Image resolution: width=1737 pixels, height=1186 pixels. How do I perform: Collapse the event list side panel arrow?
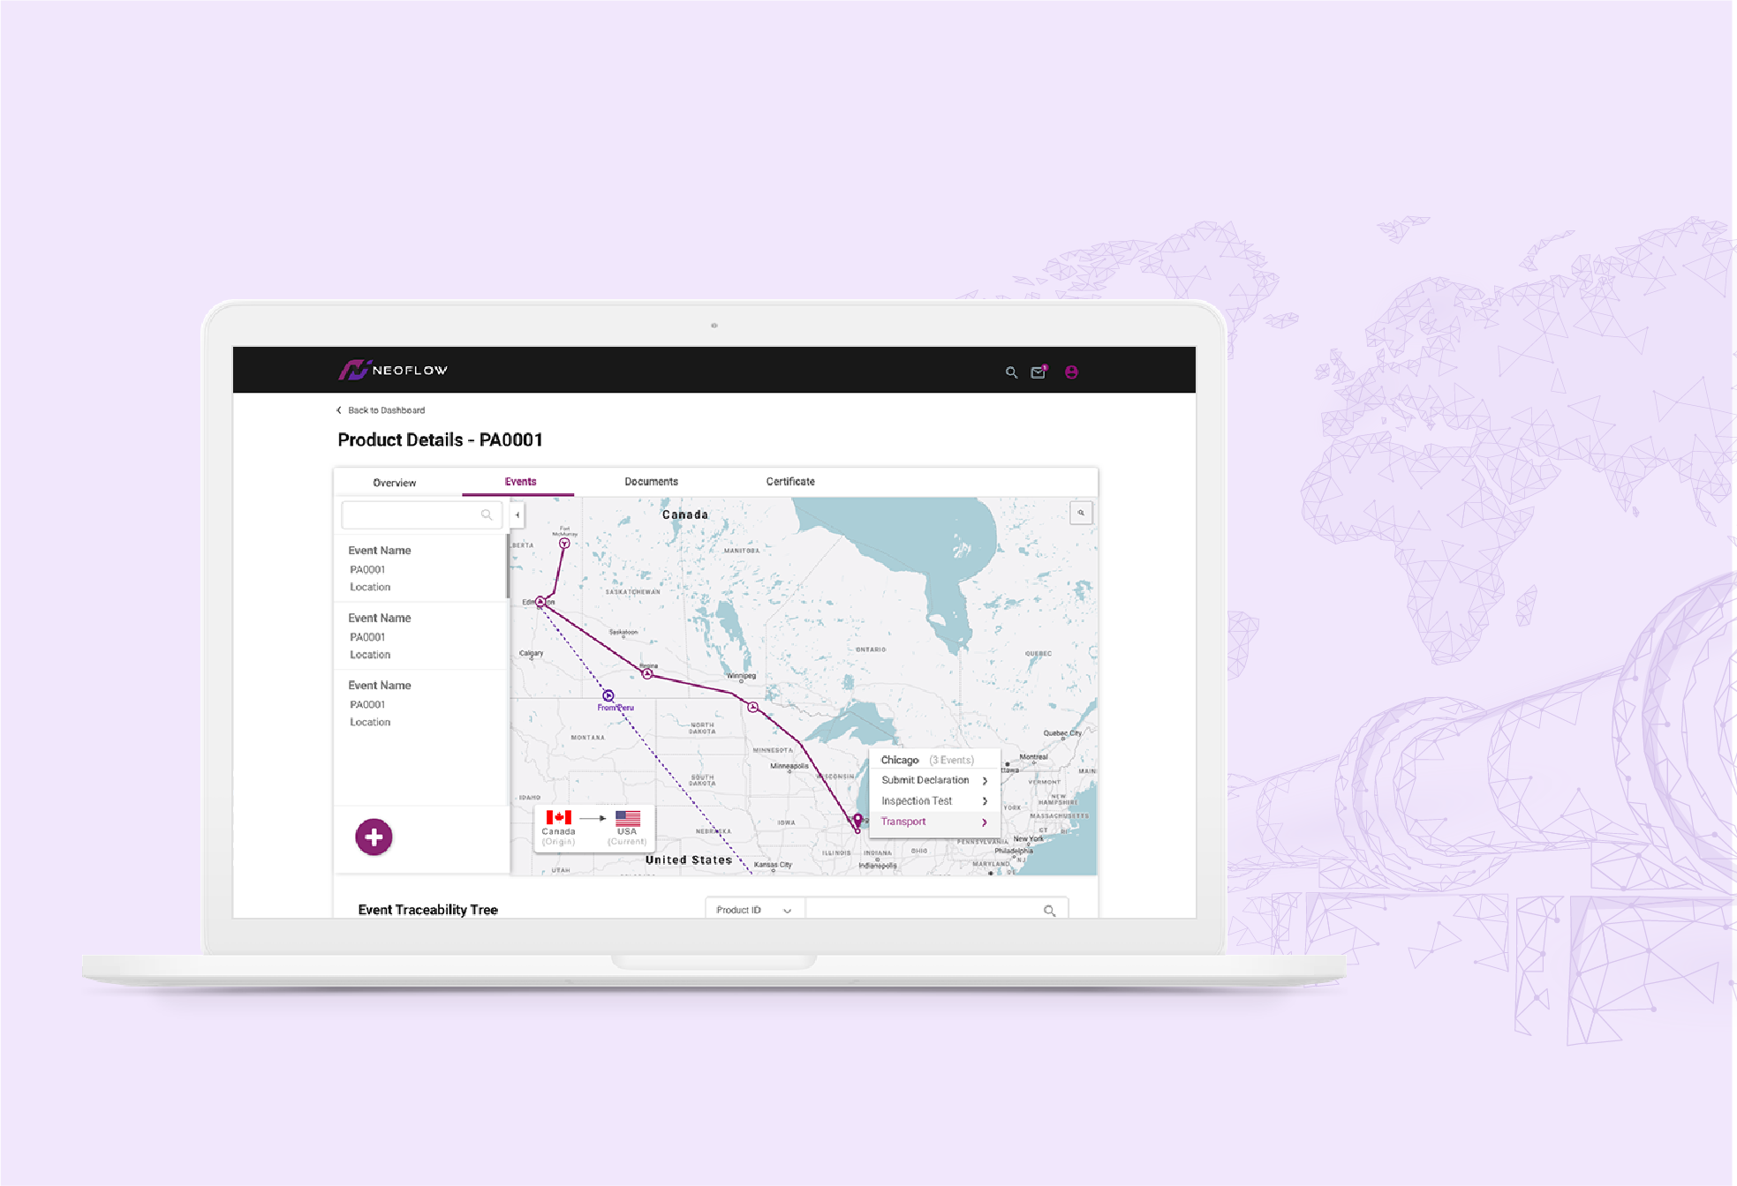pos(517,514)
